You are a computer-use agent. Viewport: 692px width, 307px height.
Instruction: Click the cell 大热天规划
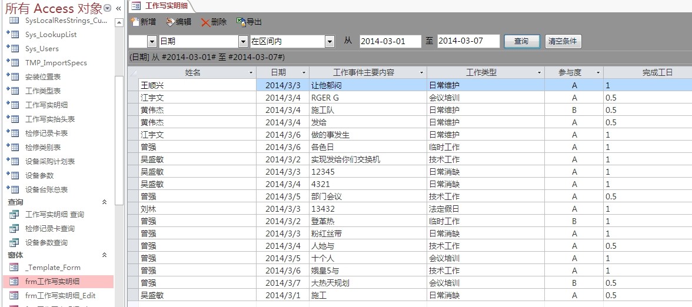click(368, 283)
